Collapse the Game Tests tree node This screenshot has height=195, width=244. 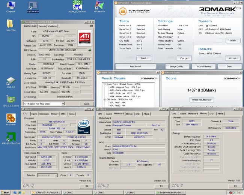105,84
